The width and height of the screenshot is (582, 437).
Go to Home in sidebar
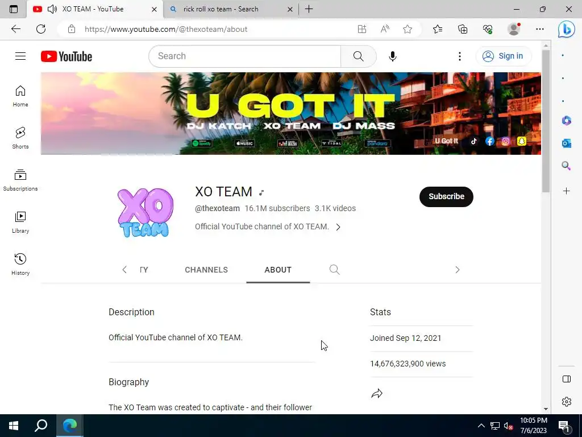[x=20, y=96]
